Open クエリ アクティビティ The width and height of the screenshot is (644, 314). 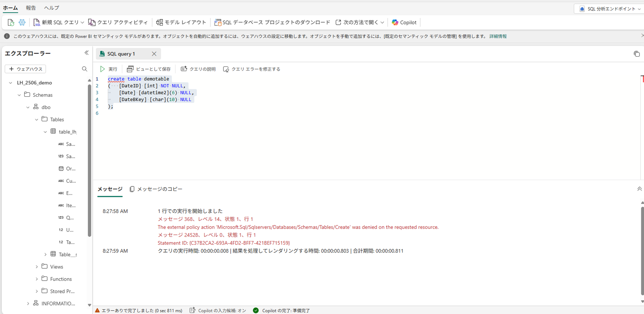pos(118,23)
